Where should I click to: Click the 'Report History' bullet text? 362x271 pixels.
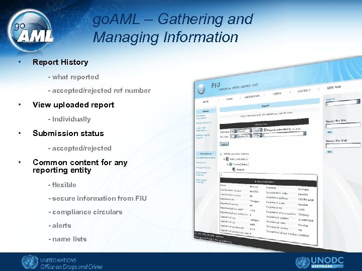point(60,62)
